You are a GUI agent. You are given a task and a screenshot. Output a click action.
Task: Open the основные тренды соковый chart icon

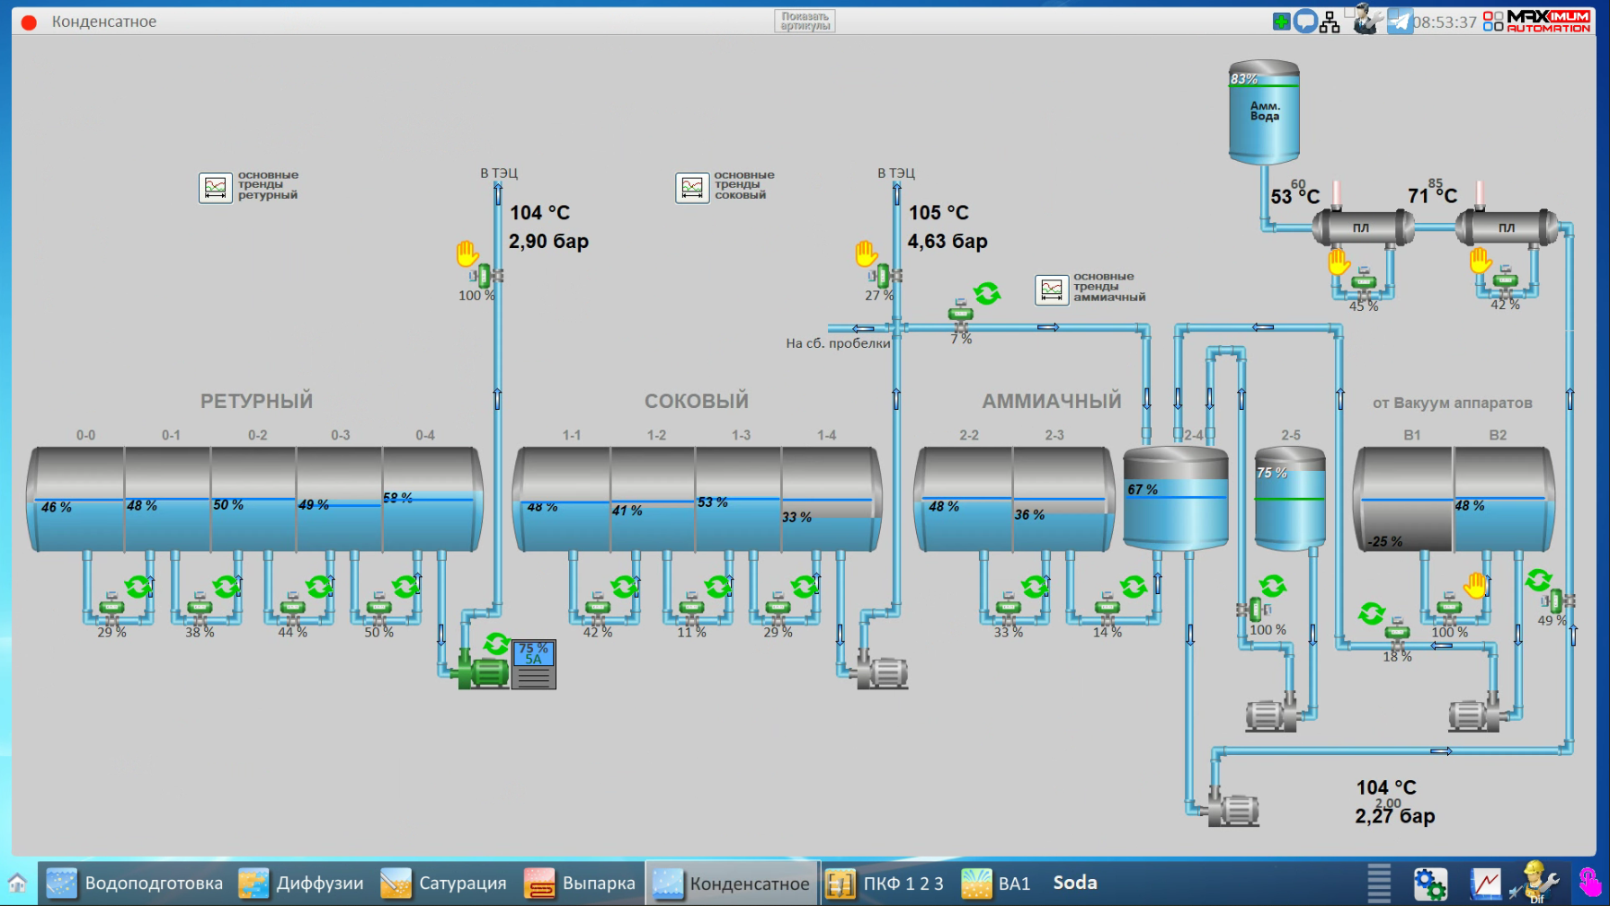pyautogui.click(x=692, y=188)
